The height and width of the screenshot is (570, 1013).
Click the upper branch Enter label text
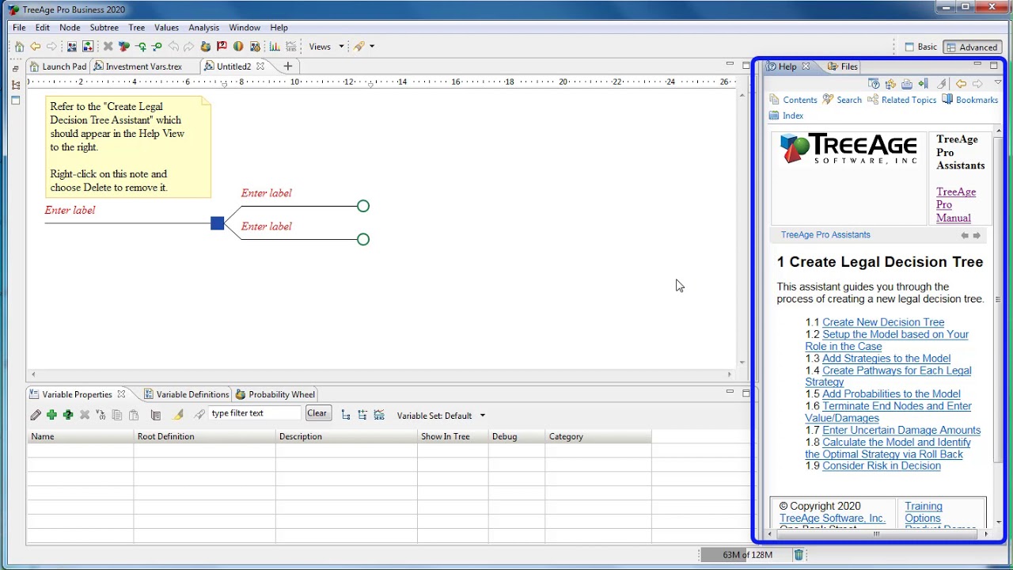coord(266,193)
